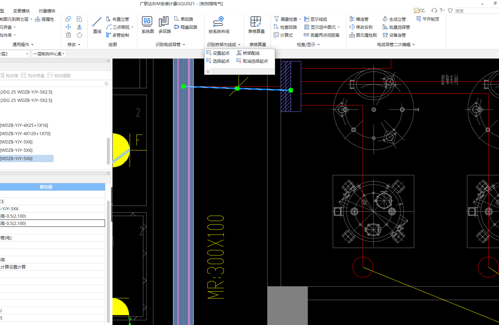
Task: Select 桥架配线 in the dropdown panel
Action: [248, 53]
